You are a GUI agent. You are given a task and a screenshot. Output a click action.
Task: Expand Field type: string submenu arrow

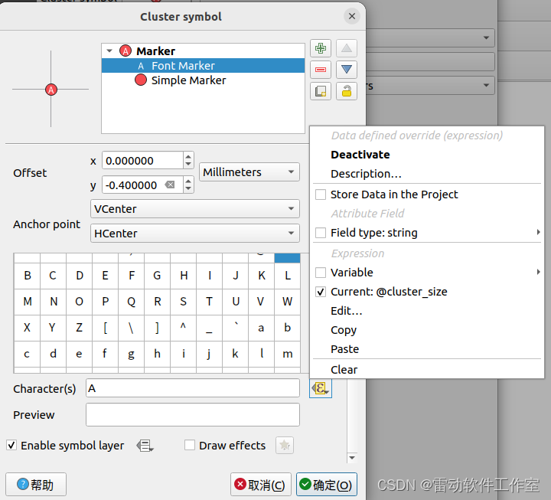coord(538,232)
